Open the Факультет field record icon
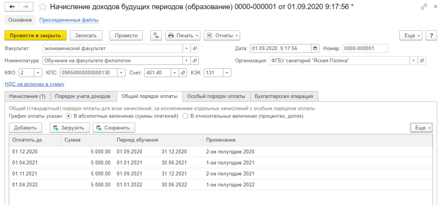Screen dimensions: 439x205 point(195,48)
